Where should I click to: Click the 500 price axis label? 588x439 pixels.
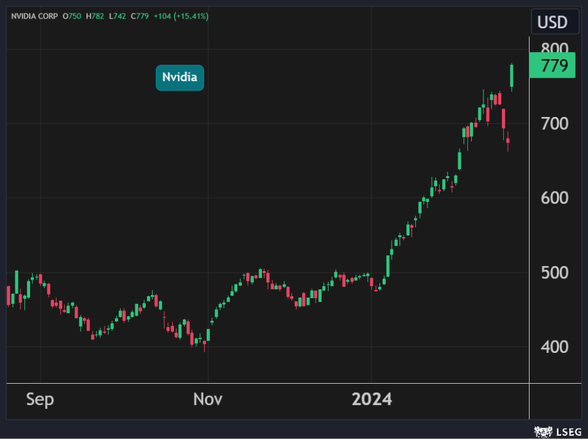click(554, 273)
